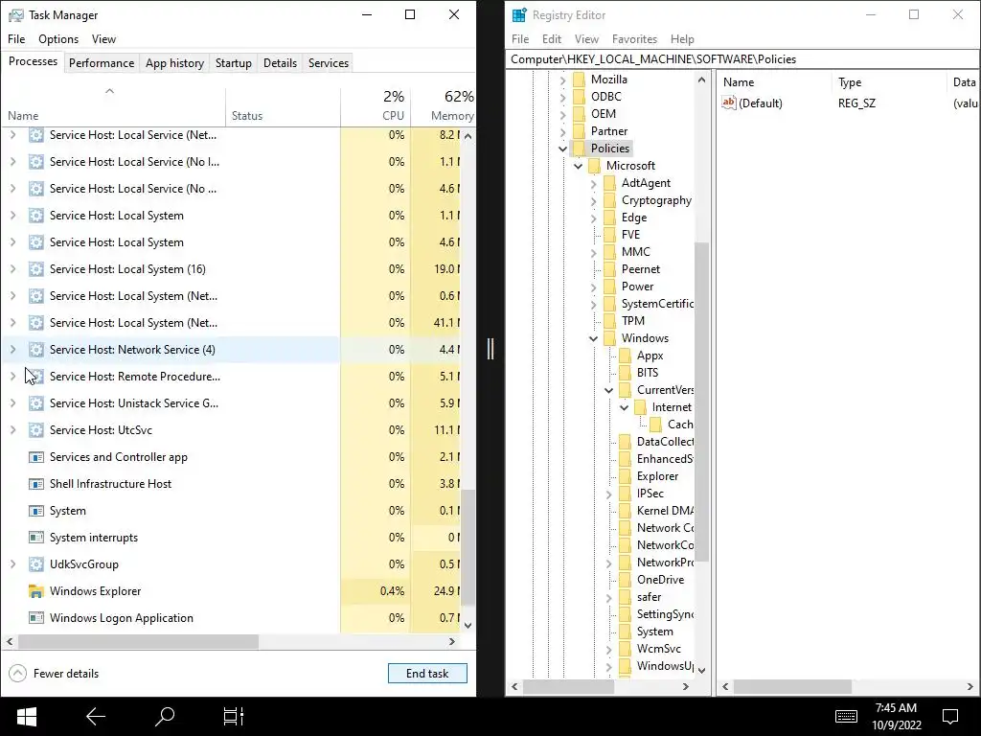Click the OneDrive folder icon in registry tree
The width and height of the screenshot is (981, 736).
625,580
